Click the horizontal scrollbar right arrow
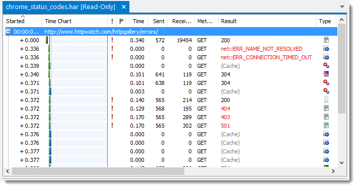 point(333,171)
